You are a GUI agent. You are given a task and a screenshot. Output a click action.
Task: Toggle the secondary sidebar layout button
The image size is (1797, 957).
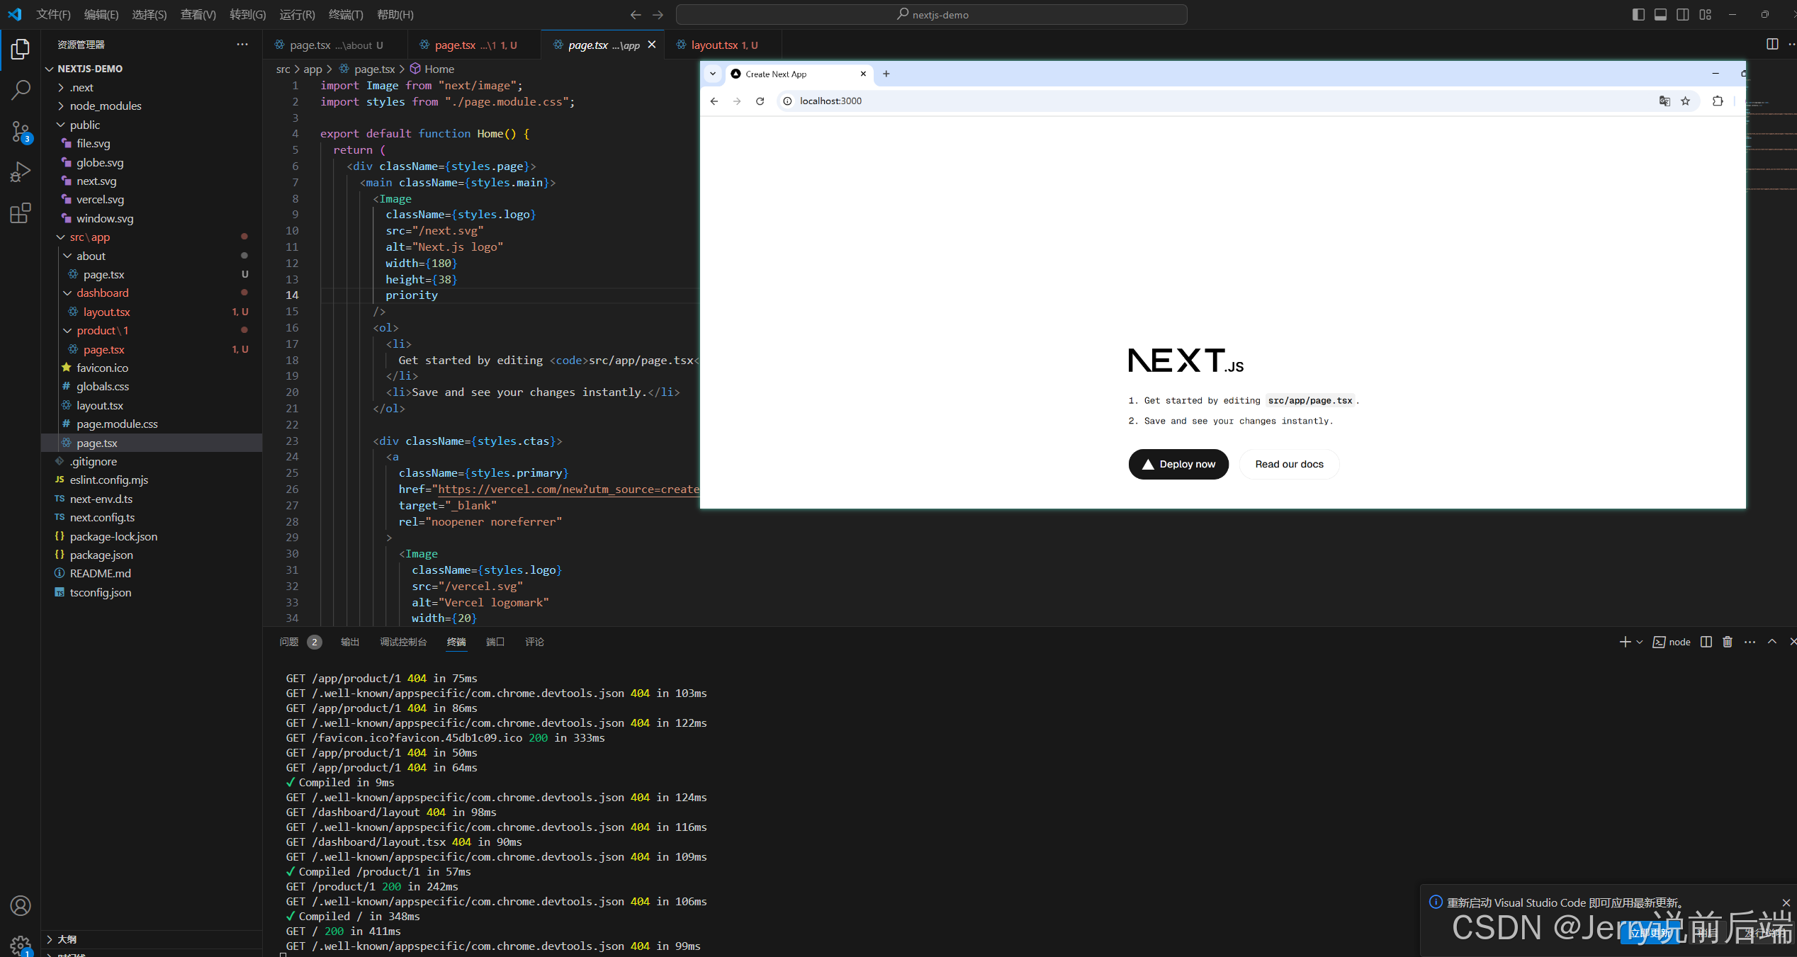1683,14
